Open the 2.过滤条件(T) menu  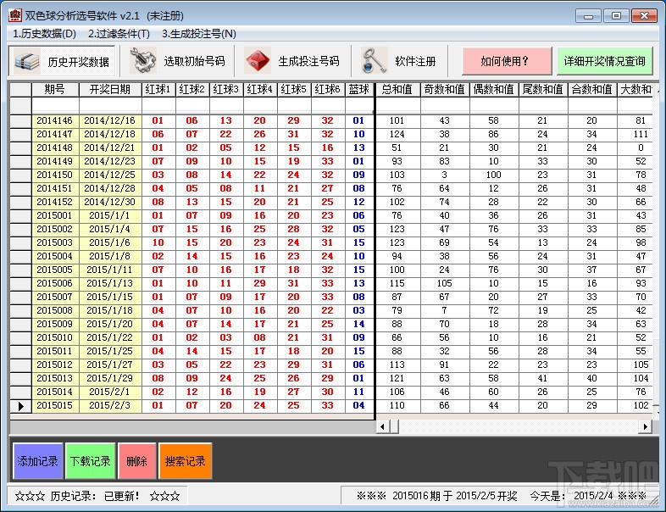[119, 34]
